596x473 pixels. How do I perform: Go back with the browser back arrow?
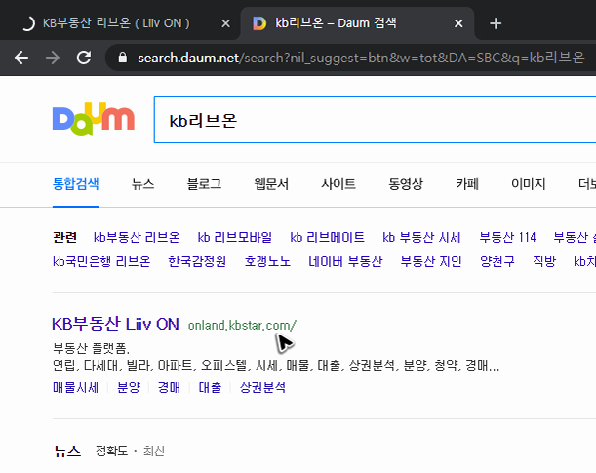[21, 58]
